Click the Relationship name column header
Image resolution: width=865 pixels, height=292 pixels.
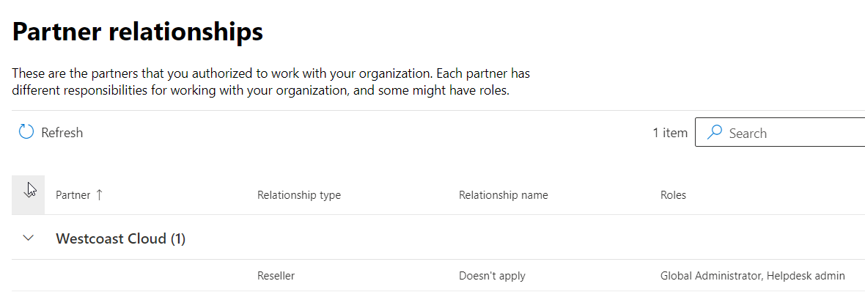(503, 195)
